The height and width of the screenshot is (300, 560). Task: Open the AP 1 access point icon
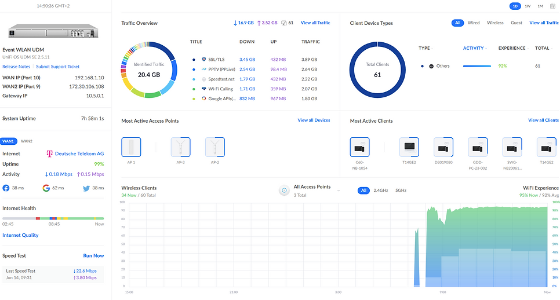click(131, 147)
